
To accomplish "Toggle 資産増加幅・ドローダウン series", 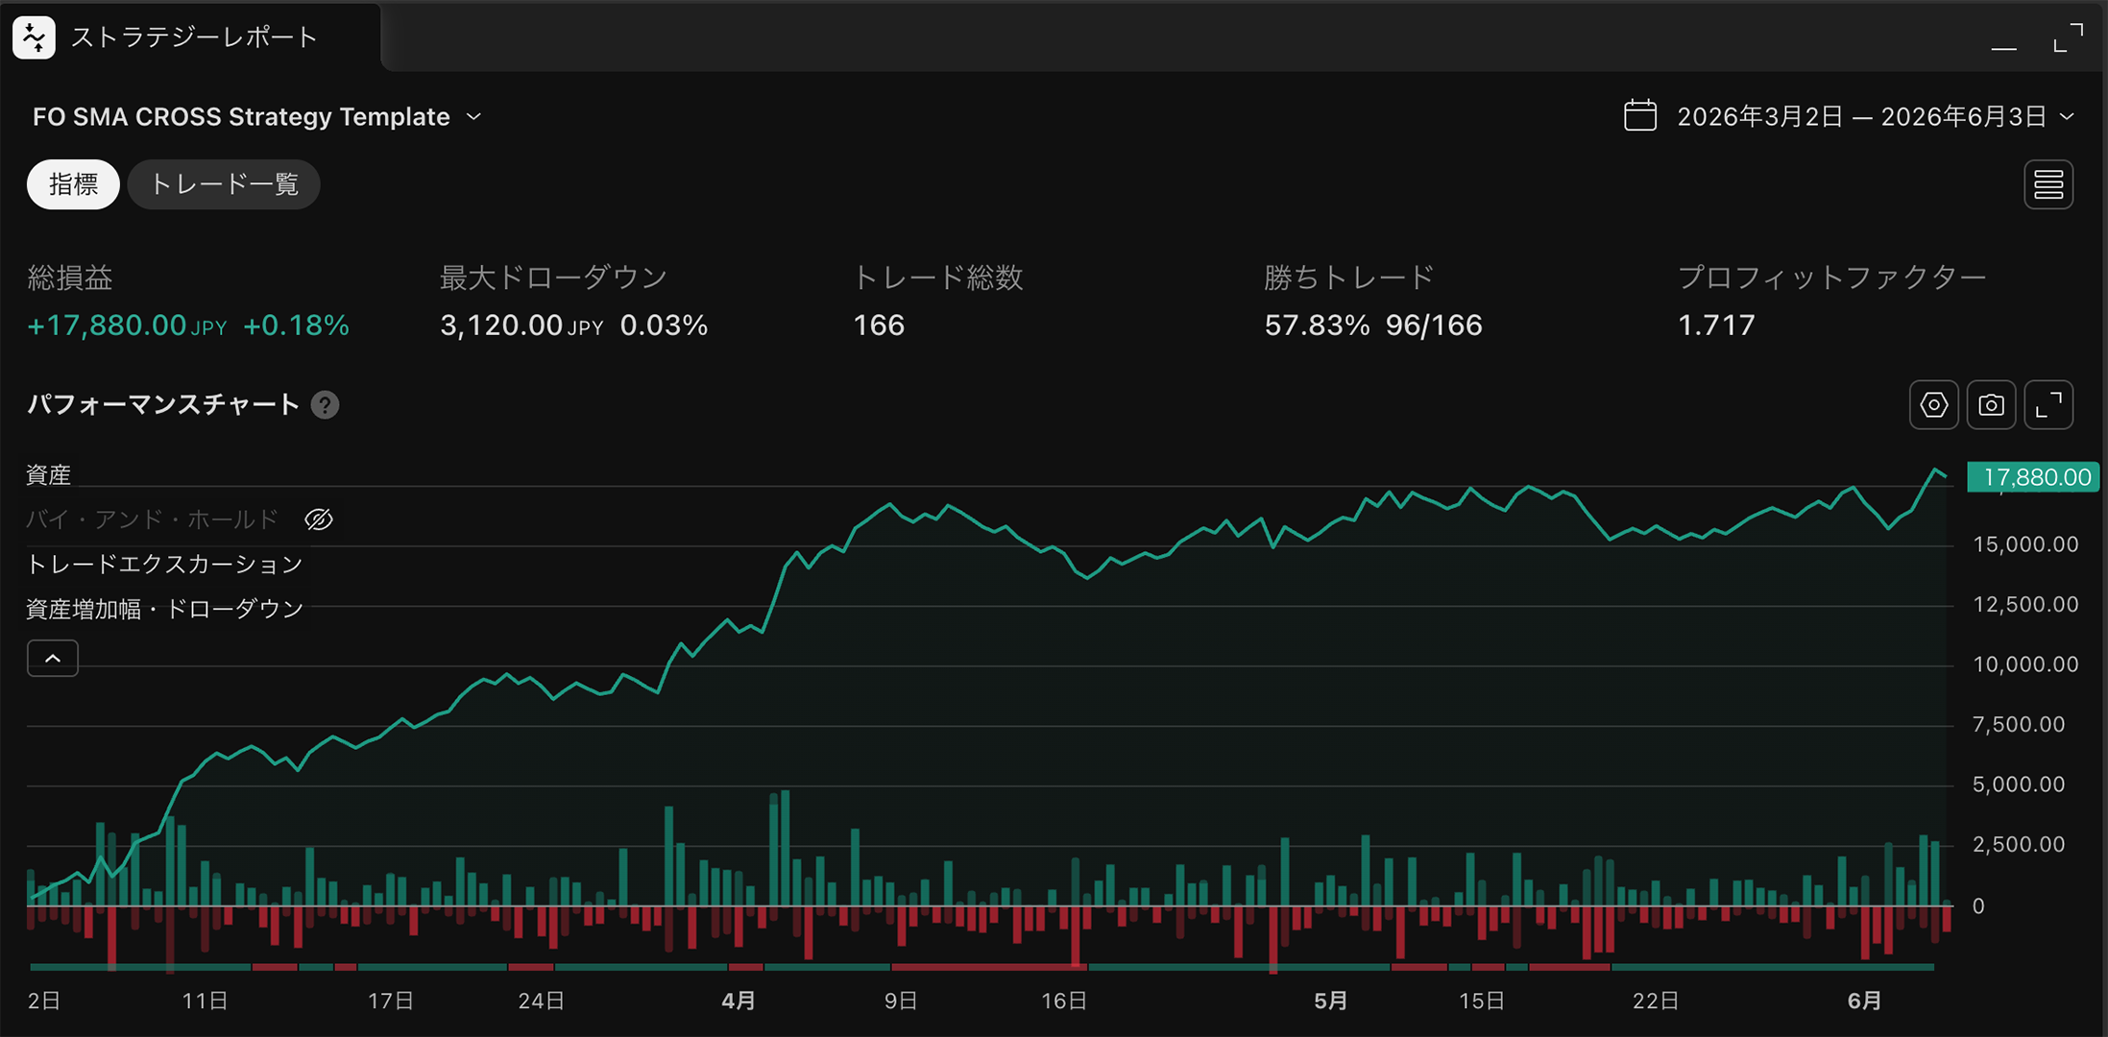I will [164, 609].
